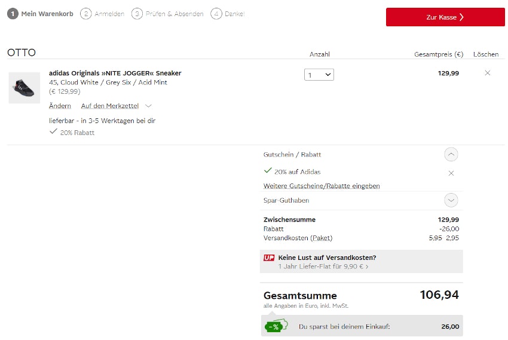Image resolution: width=508 pixels, height=340 pixels.
Task: Click the Paket shipping info link
Action: pyautogui.click(x=322, y=238)
